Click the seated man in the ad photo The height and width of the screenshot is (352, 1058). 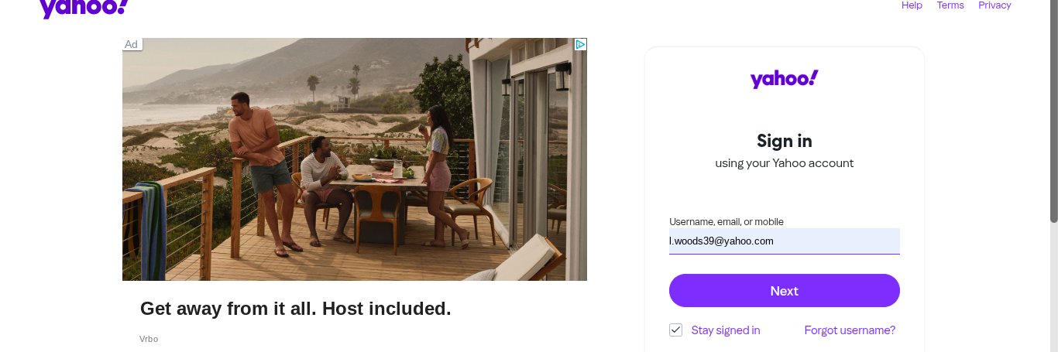(321, 182)
